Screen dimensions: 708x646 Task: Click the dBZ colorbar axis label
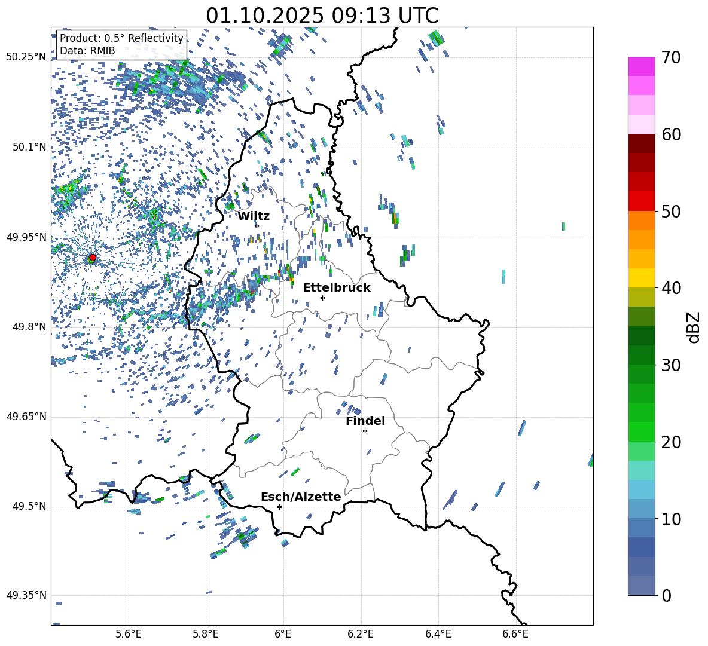coord(694,327)
